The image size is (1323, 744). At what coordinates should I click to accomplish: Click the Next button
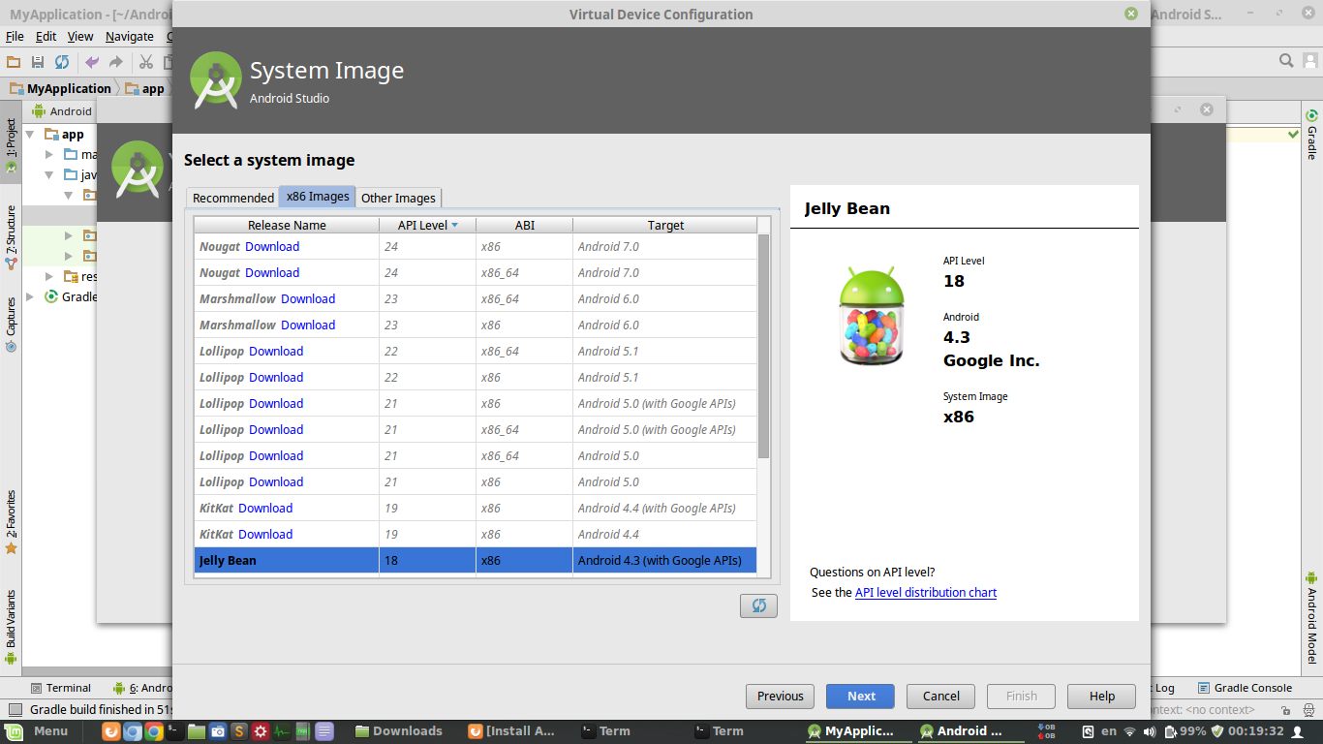(x=861, y=696)
